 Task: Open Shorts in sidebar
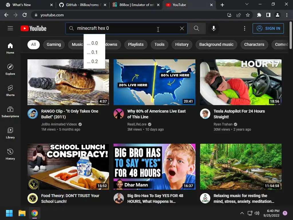(10, 91)
